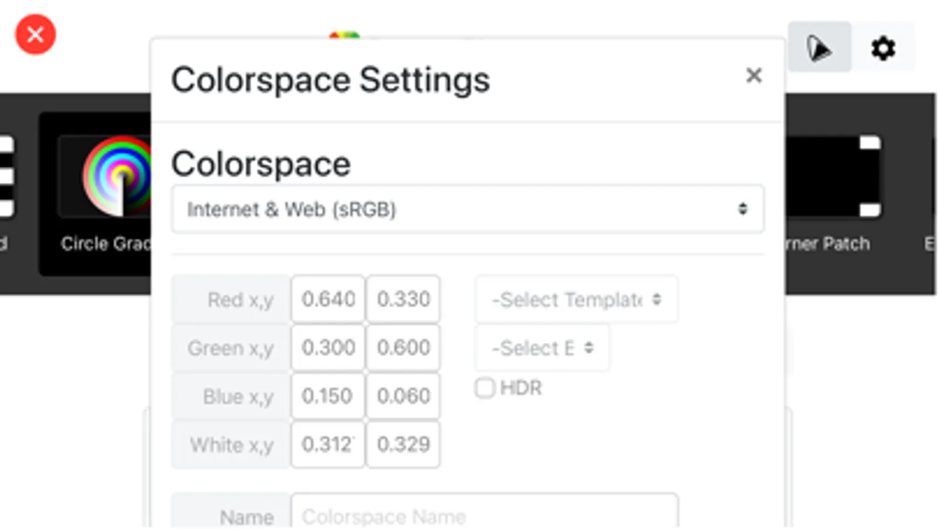Open the Internet & Web (sRGB) colorspace dropdown
The height and width of the screenshot is (529, 939).
coord(467,209)
